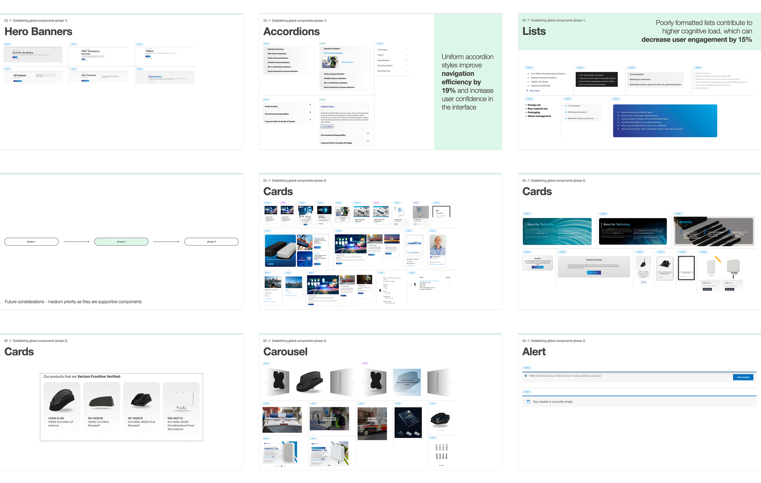Expand the Ingress/Impact filter chevron
Screen dimensions: 761x483
pyautogui.click(x=406, y=60)
